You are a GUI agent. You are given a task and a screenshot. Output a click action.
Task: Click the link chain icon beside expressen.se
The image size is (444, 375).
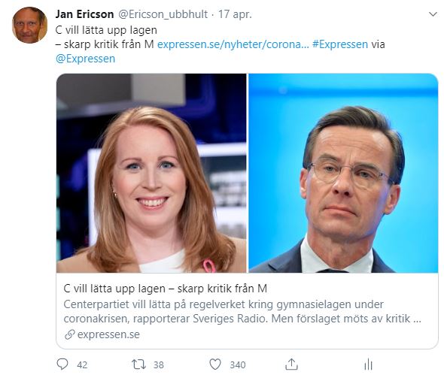69,334
